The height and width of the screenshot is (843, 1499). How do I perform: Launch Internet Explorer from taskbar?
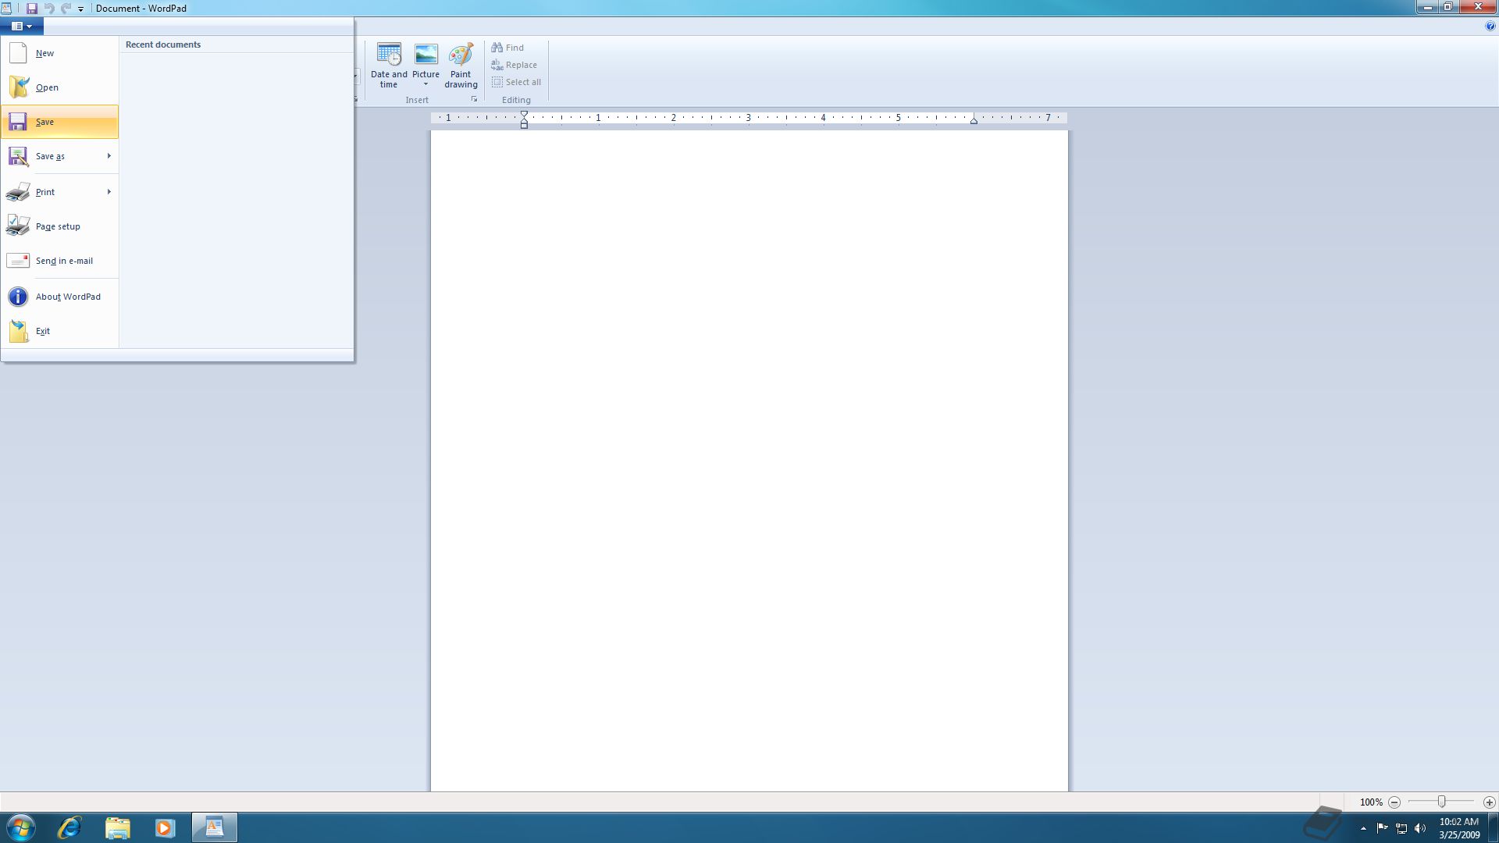[69, 827]
